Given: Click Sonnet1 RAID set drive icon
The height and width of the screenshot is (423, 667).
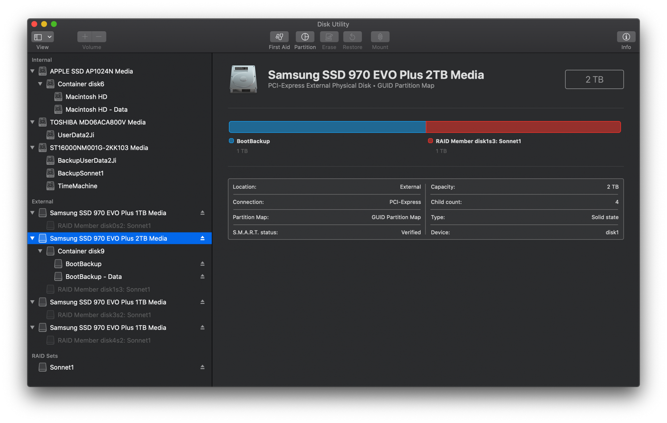Looking at the screenshot, I should click(43, 367).
